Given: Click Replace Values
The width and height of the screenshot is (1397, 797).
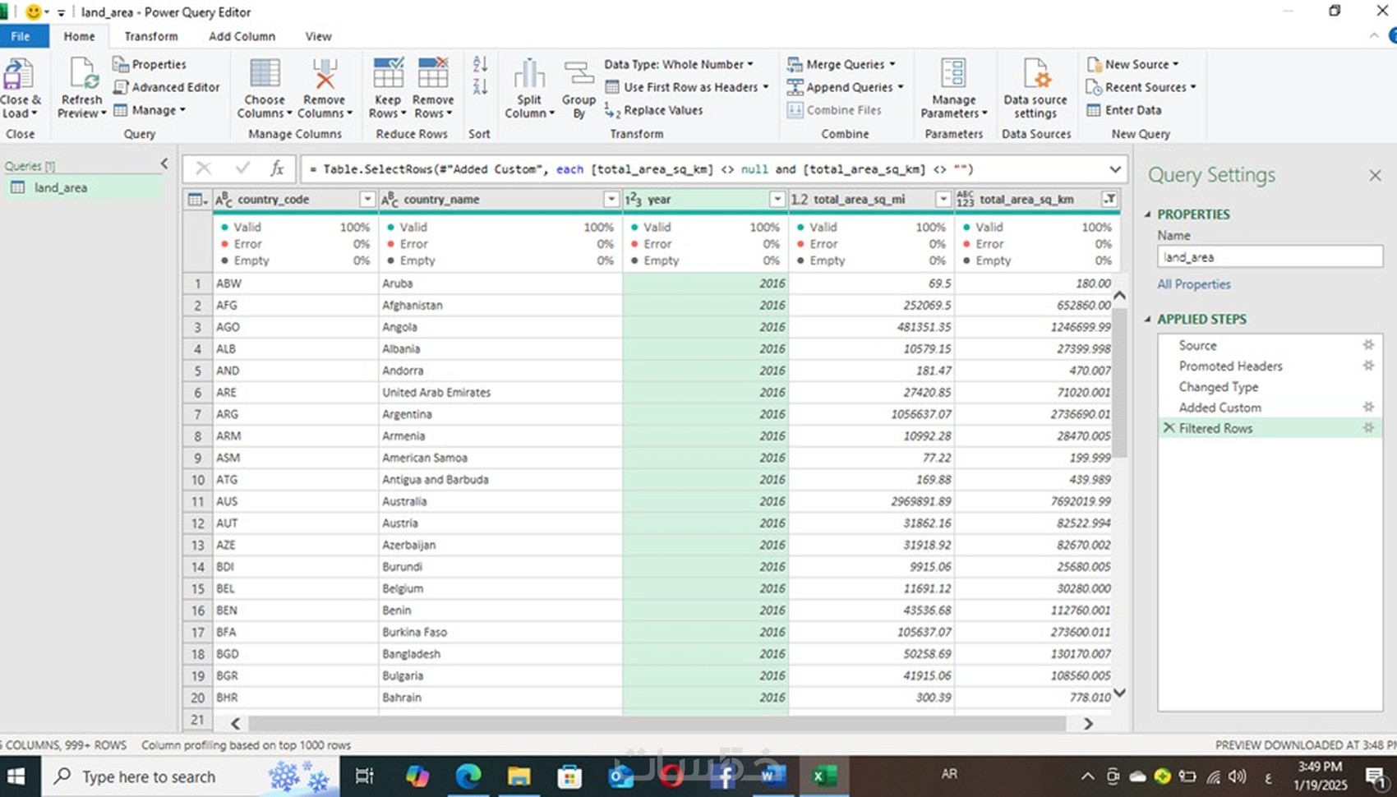Looking at the screenshot, I should [654, 110].
